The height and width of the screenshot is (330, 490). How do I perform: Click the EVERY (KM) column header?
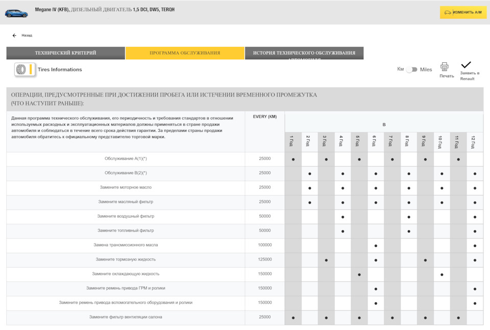pyautogui.click(x=265, y=116)
